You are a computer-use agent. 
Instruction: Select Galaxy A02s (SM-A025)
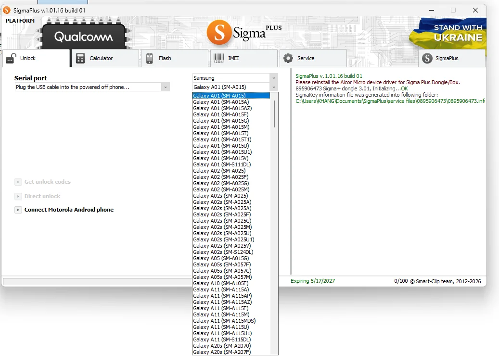click(x=231, y=196)
